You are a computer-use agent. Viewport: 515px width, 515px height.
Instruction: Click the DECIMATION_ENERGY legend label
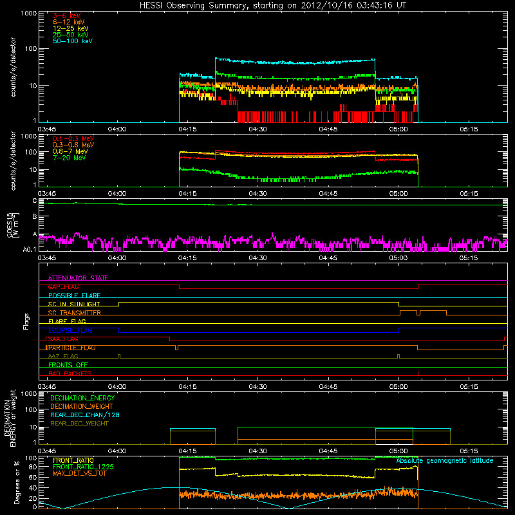[x=82, y=398]
